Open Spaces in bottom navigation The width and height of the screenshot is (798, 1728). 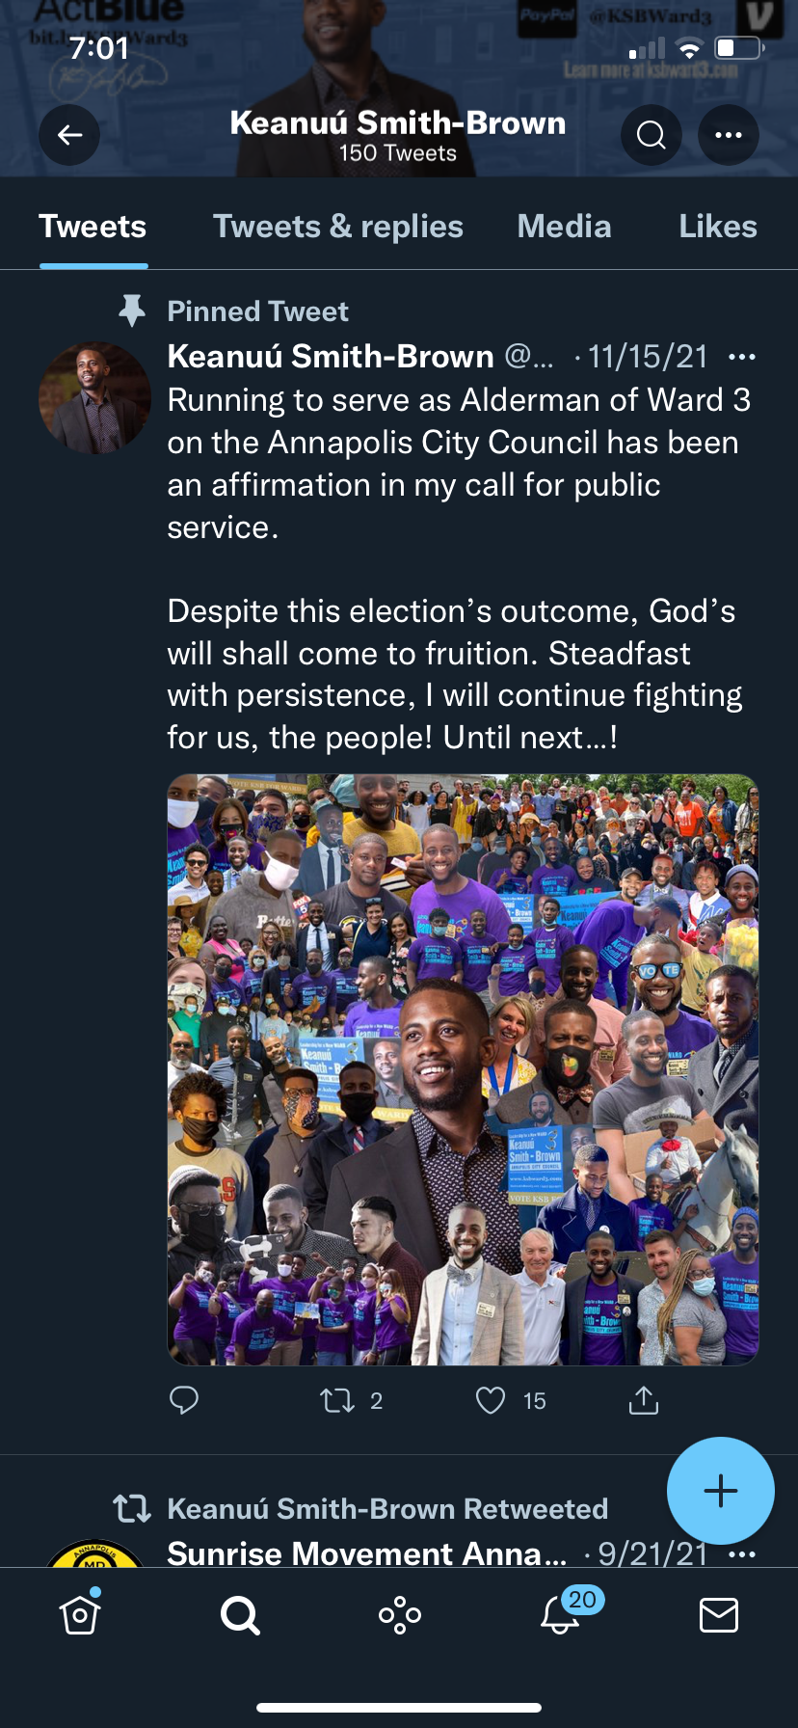coord(400,1614)
